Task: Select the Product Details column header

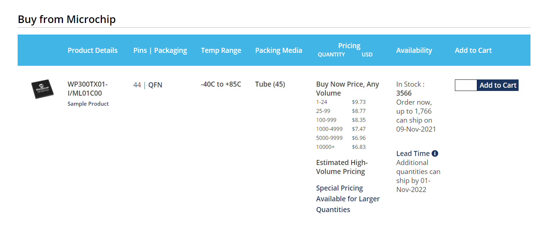Action: [x=92, y=50]
